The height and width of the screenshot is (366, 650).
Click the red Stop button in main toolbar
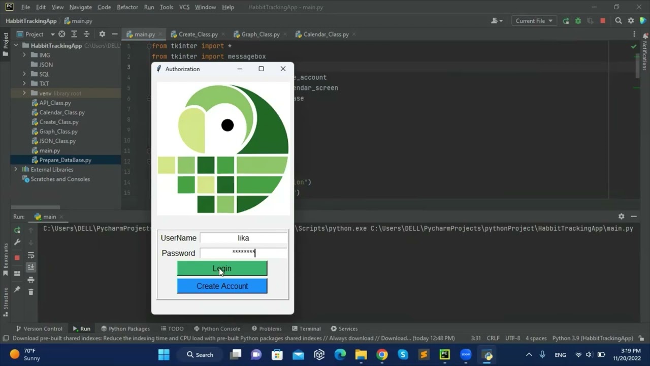coord(603,21)
